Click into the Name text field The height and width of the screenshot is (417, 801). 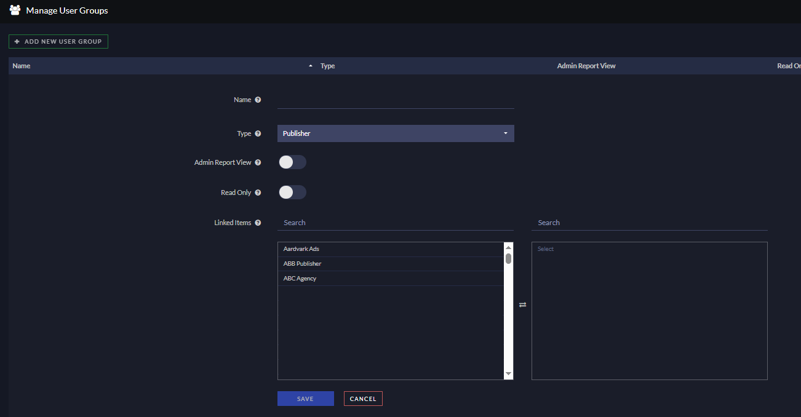click(x=396, y=100)
